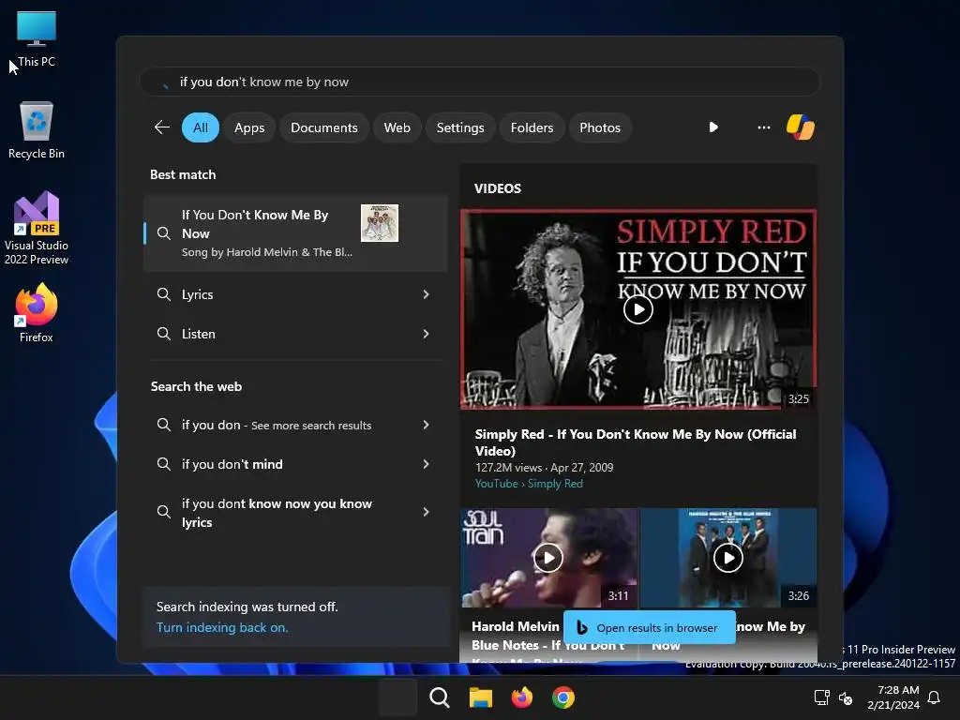Select the All filter tab
The image size is (960, 720).
click(x=201, y=127)
